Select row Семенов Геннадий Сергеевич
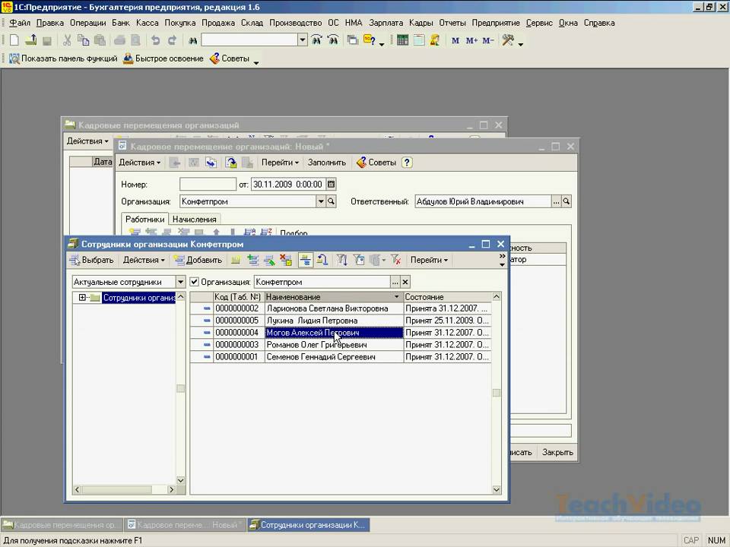 coord(341,357)
